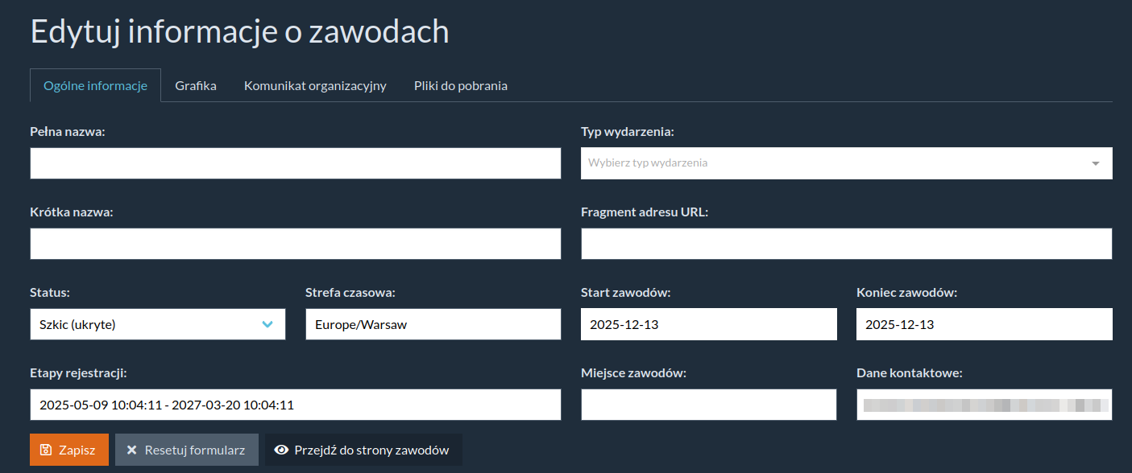1132x473 pixels.
Task: Click into the Krótka nazwa field
Action: coord(295,244)
